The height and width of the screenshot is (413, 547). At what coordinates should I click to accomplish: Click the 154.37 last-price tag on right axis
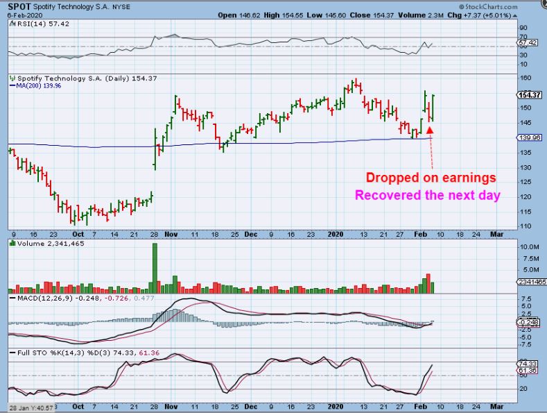pyautogui.click(x=529, y=95)
